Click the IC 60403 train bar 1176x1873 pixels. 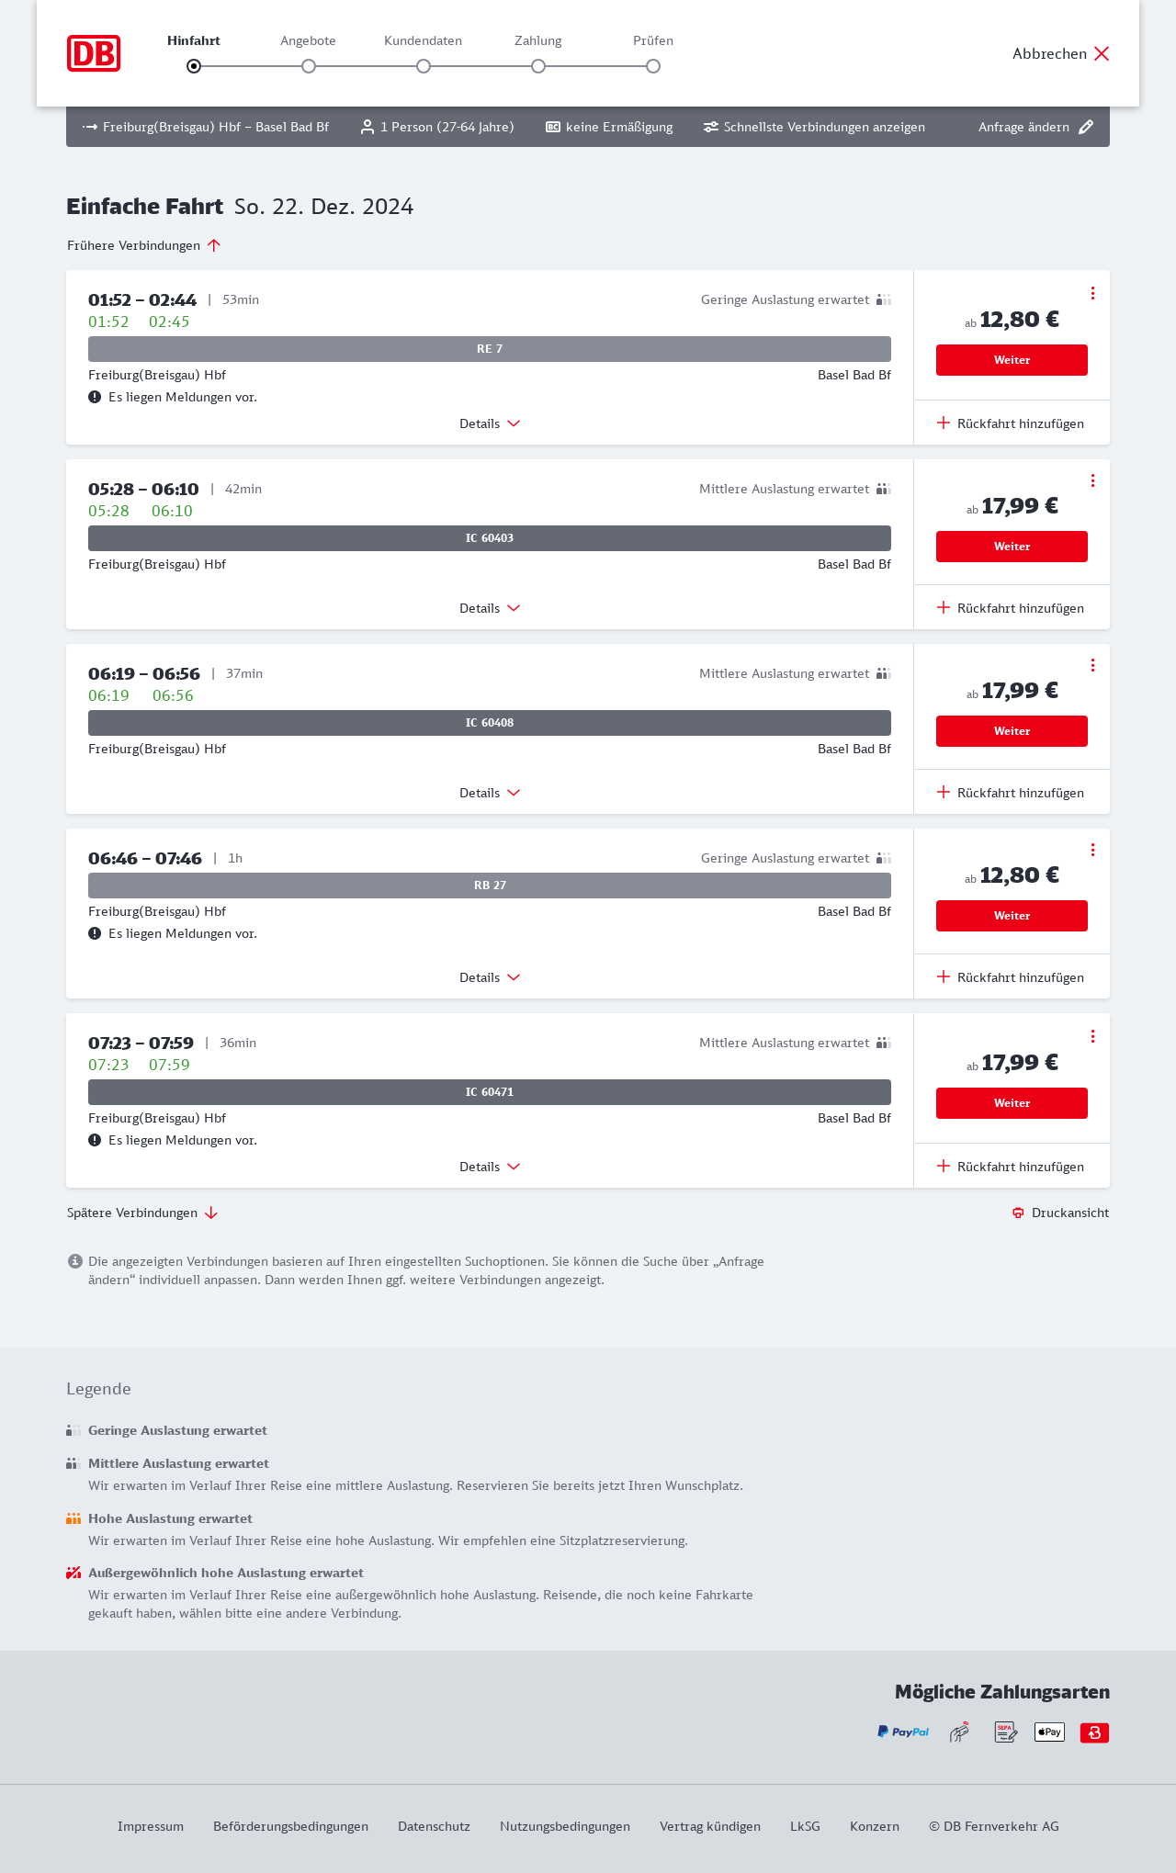490,538
